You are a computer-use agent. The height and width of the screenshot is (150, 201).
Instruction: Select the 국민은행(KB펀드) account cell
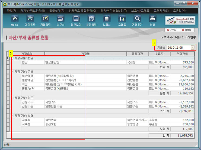(x=85, y=89)
